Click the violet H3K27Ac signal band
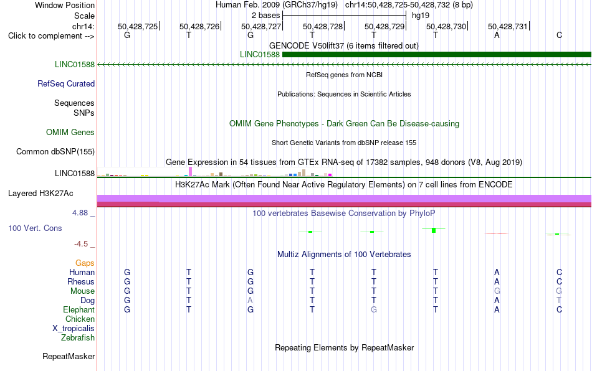Screen dimensions: 592x371 coord(344,199)
